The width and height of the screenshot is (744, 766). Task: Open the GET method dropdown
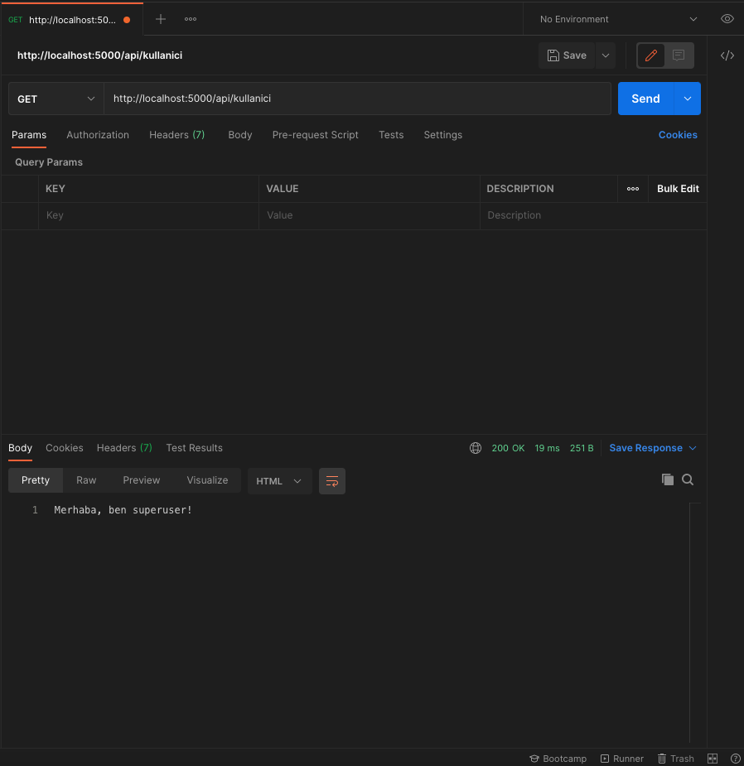coord(55,99)
